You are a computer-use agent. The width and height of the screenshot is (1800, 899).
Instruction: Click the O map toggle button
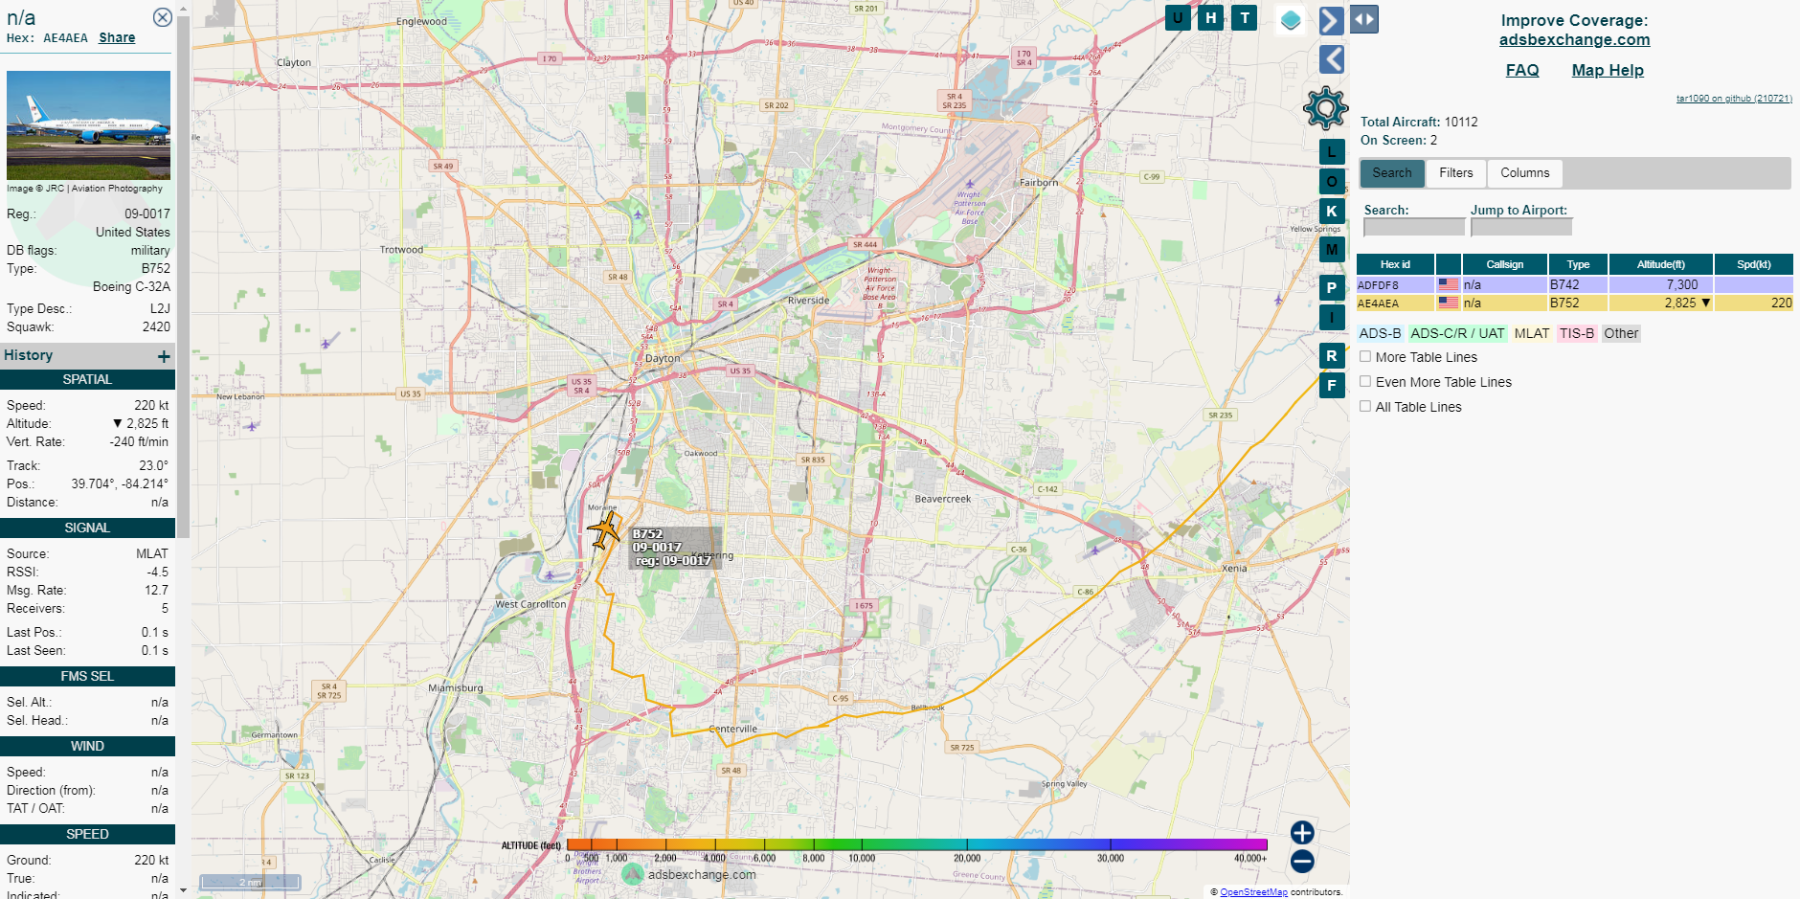[x=1332, y=182]
